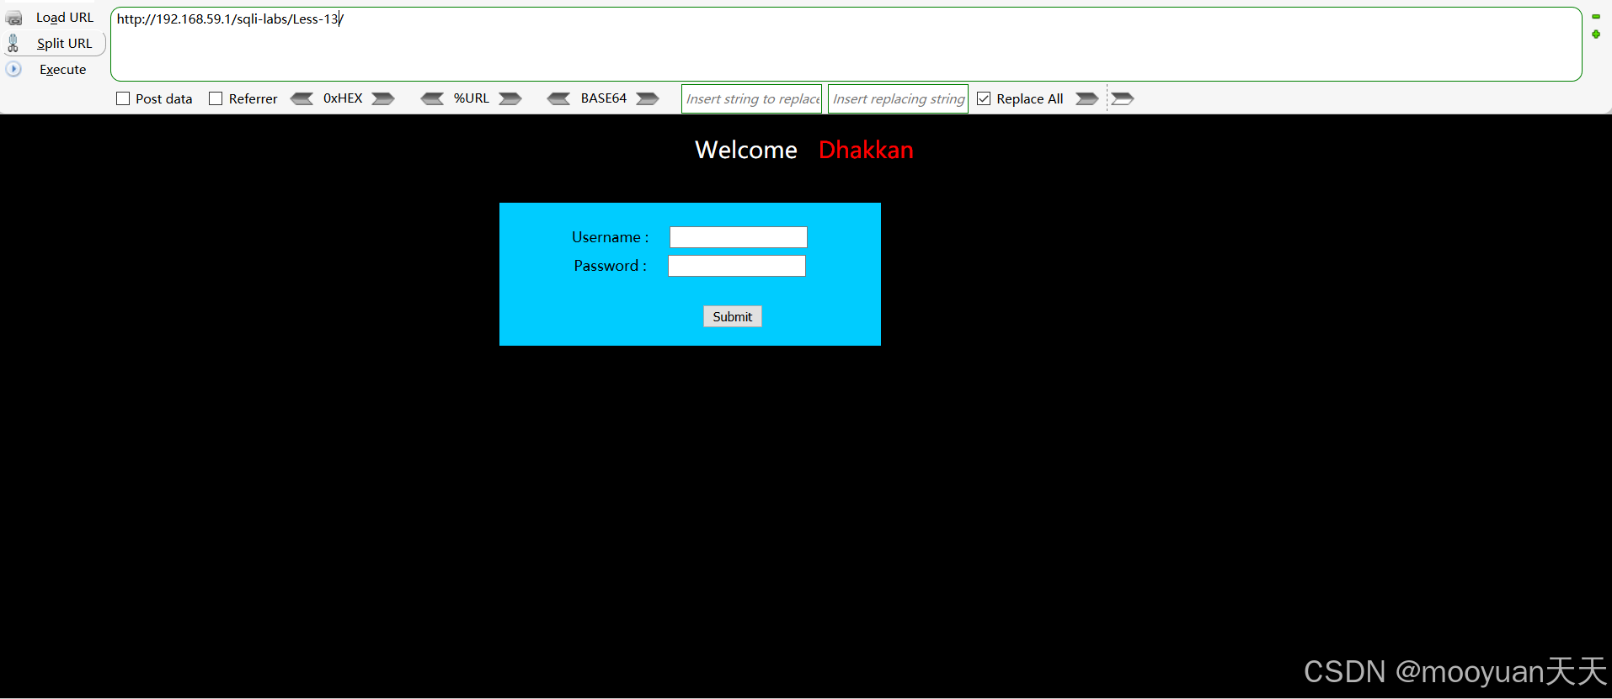Click the Execute play icon
This screenshot has height=699, width=1612.
point(13,69)
